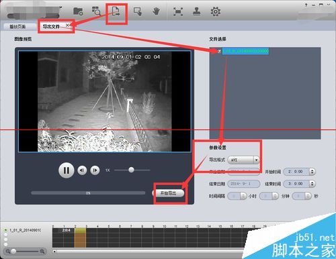Viewport: 336px width, 259px height.
Task: Click the left arrow of timeline scrollbar
Action: (54, 252)
